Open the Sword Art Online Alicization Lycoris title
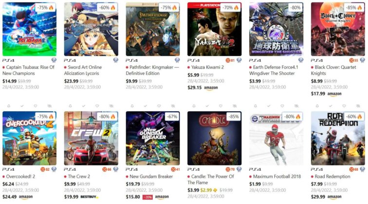 tap(83, 70)
